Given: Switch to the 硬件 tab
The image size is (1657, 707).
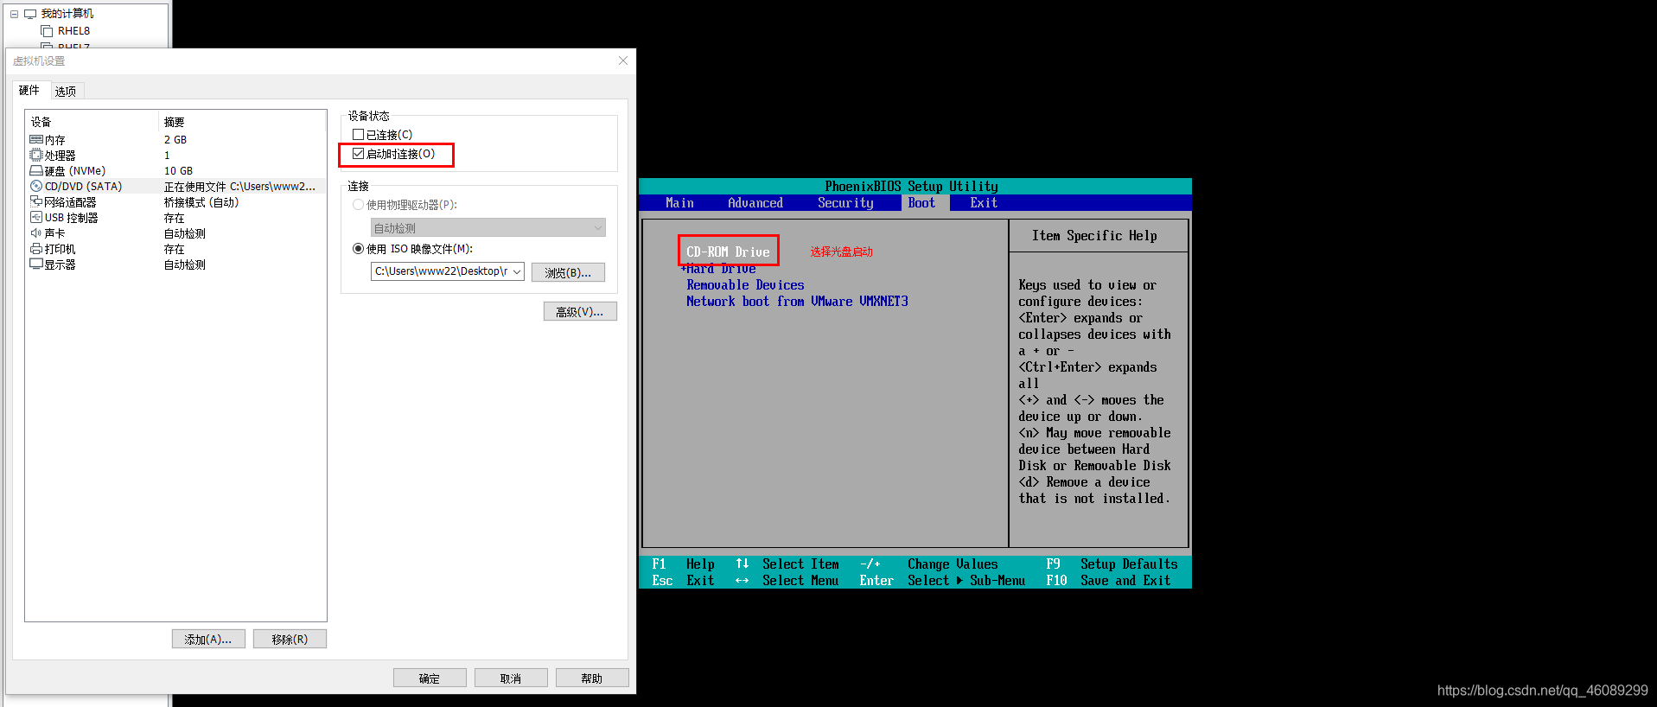Looking at the screenshot, I should click(x=29, y=90).
